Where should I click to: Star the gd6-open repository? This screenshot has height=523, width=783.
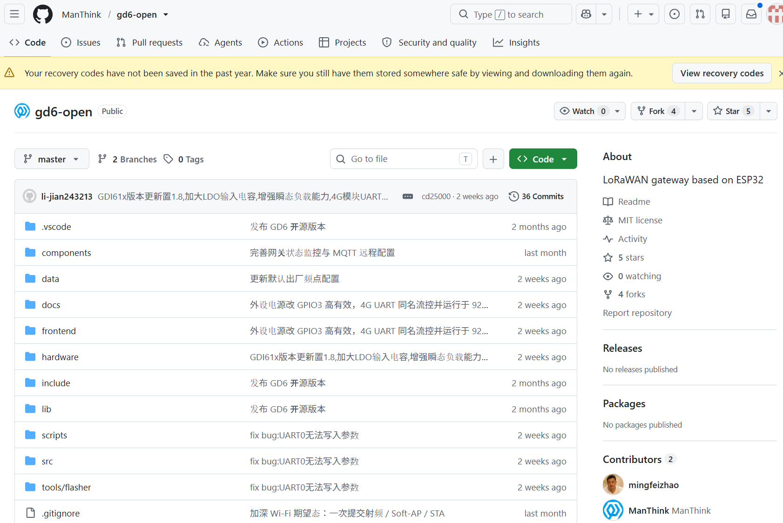(734, 111)
